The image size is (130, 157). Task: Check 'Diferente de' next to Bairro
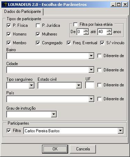99,56
